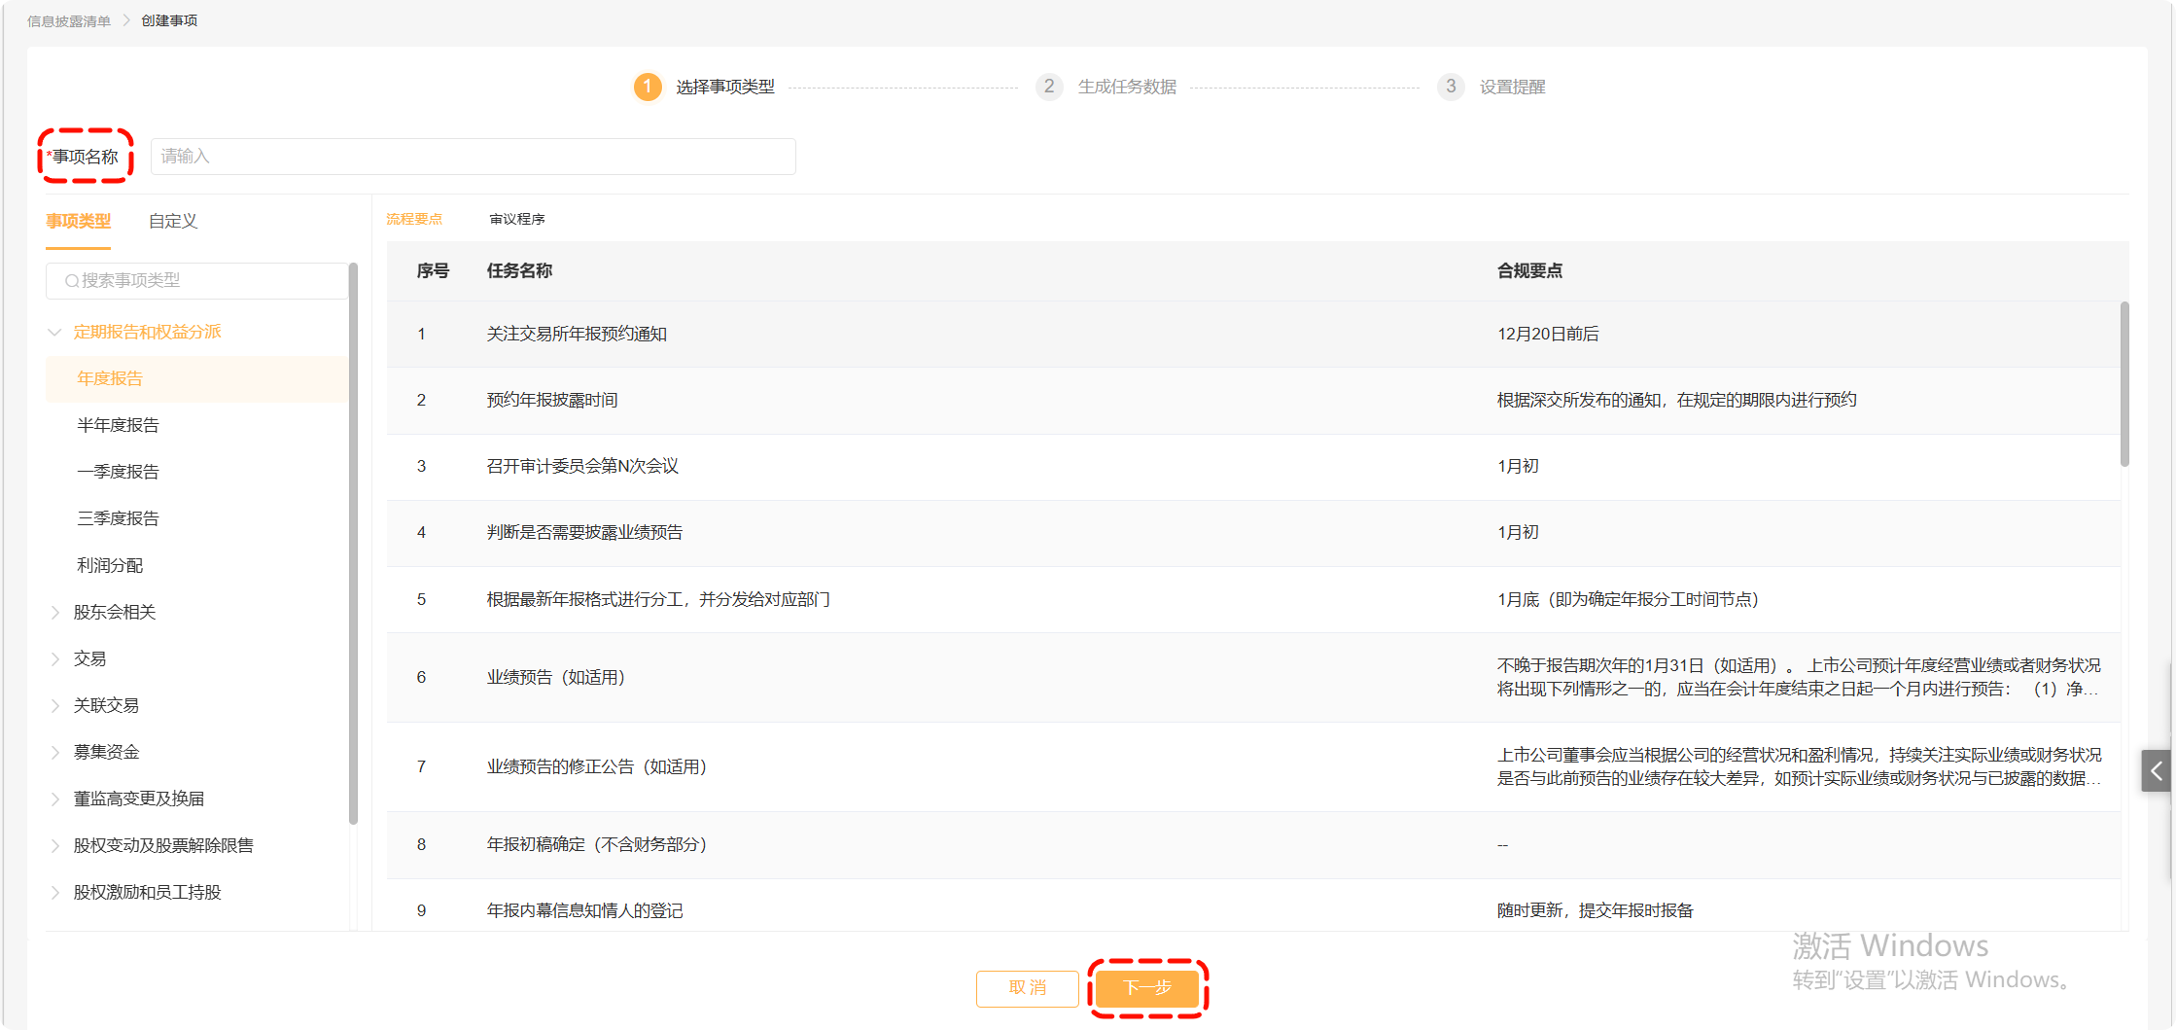This screenshot has width=2176, height=1030.
Task: Click compliance note 上市公司董事会应当根据
Action: pos(1799,767)
